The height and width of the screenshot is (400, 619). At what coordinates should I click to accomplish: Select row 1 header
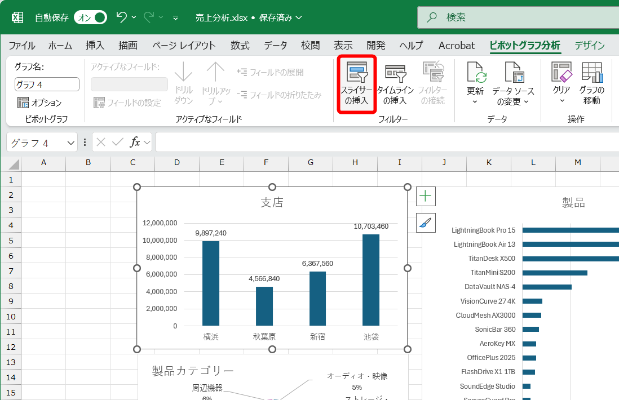click(11, 180)
